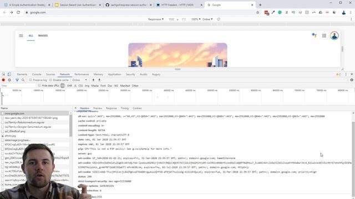Screen dimensions: 355x199
Task: Select the IMAGES link on Google page
Action: 43,35
